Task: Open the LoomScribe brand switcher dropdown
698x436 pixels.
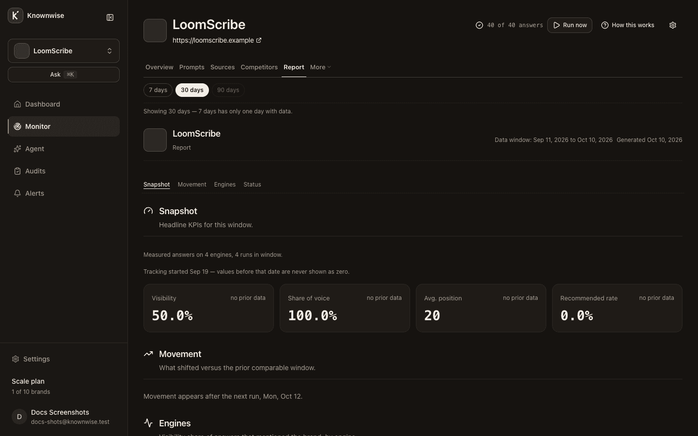Action: 63,51
